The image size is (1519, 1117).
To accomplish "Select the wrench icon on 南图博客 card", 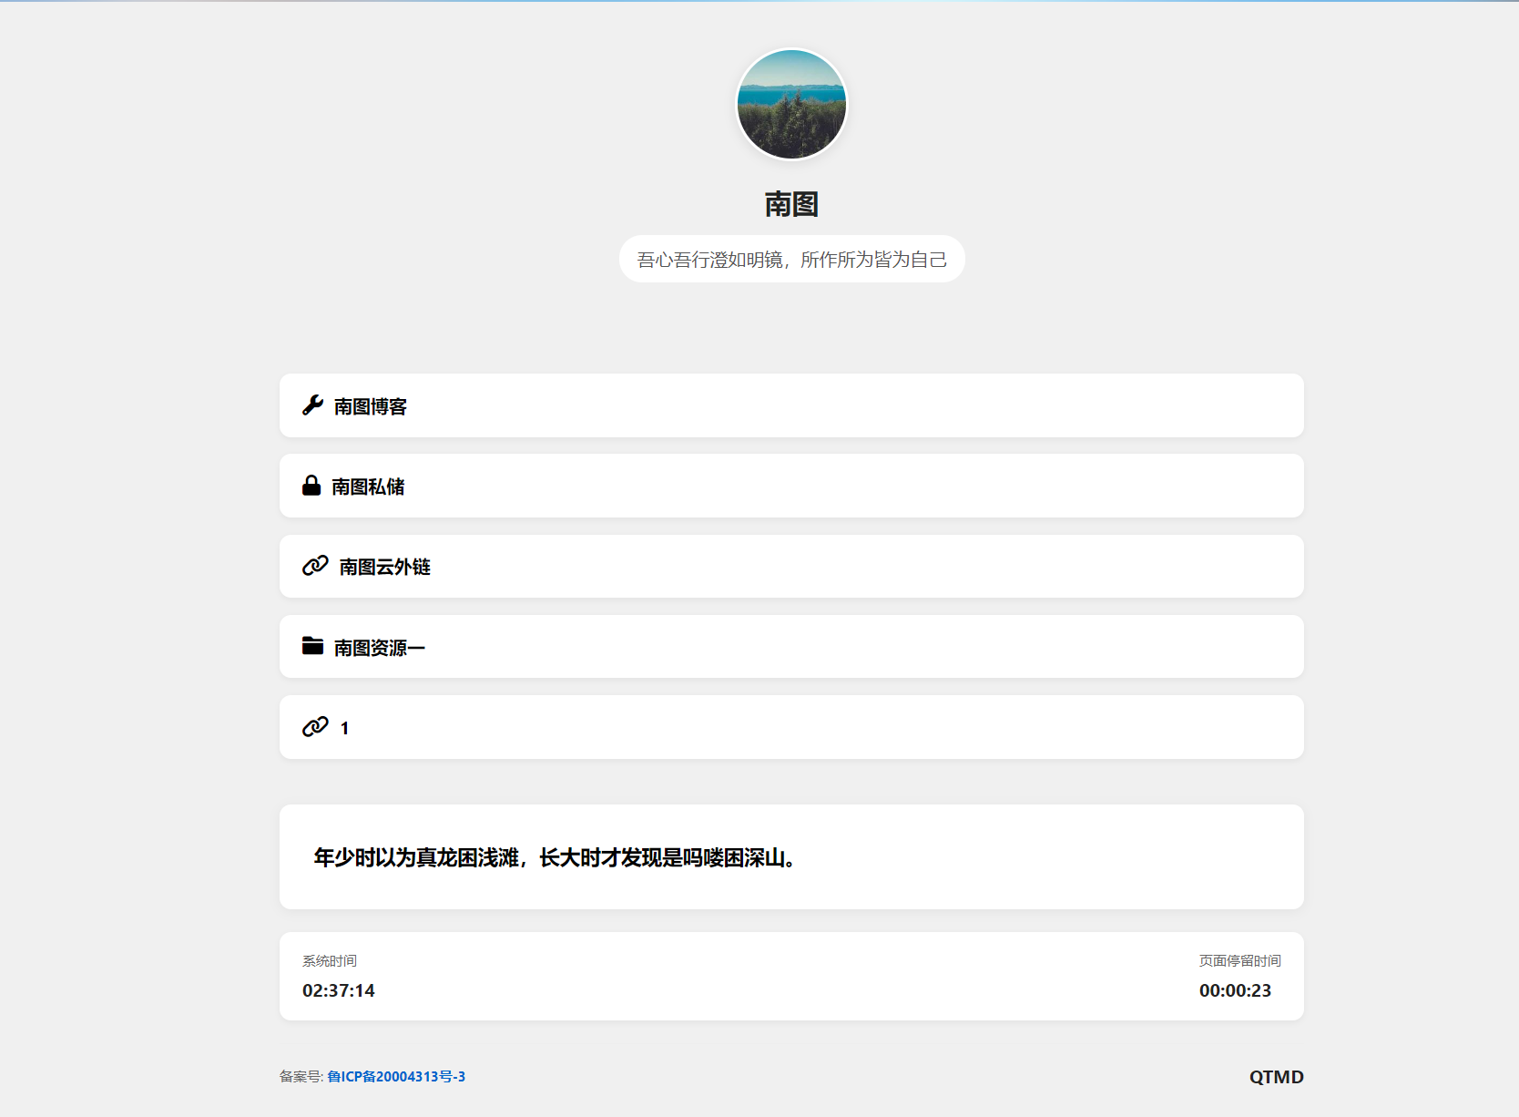I will tap(311, 405).
